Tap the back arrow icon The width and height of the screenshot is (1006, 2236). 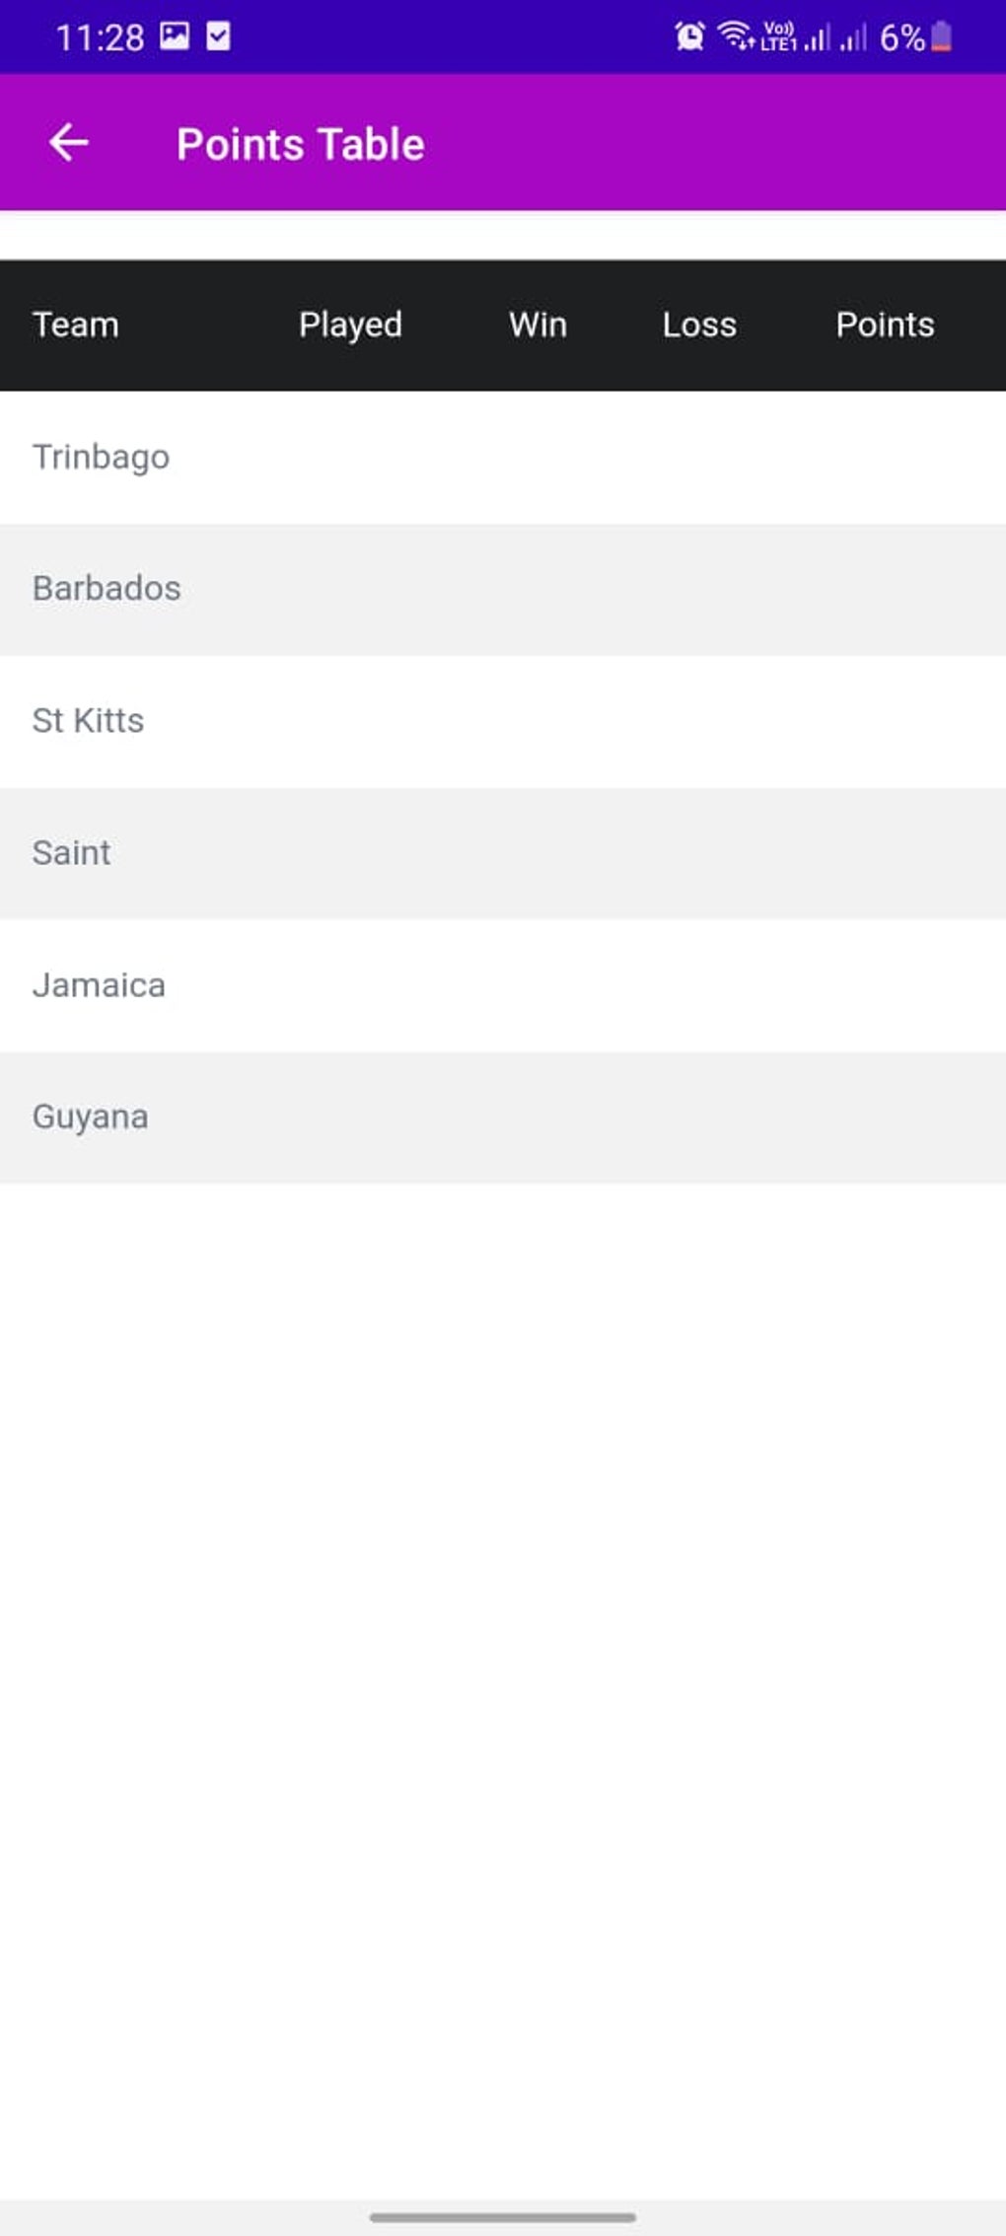[x=69, y=143]
